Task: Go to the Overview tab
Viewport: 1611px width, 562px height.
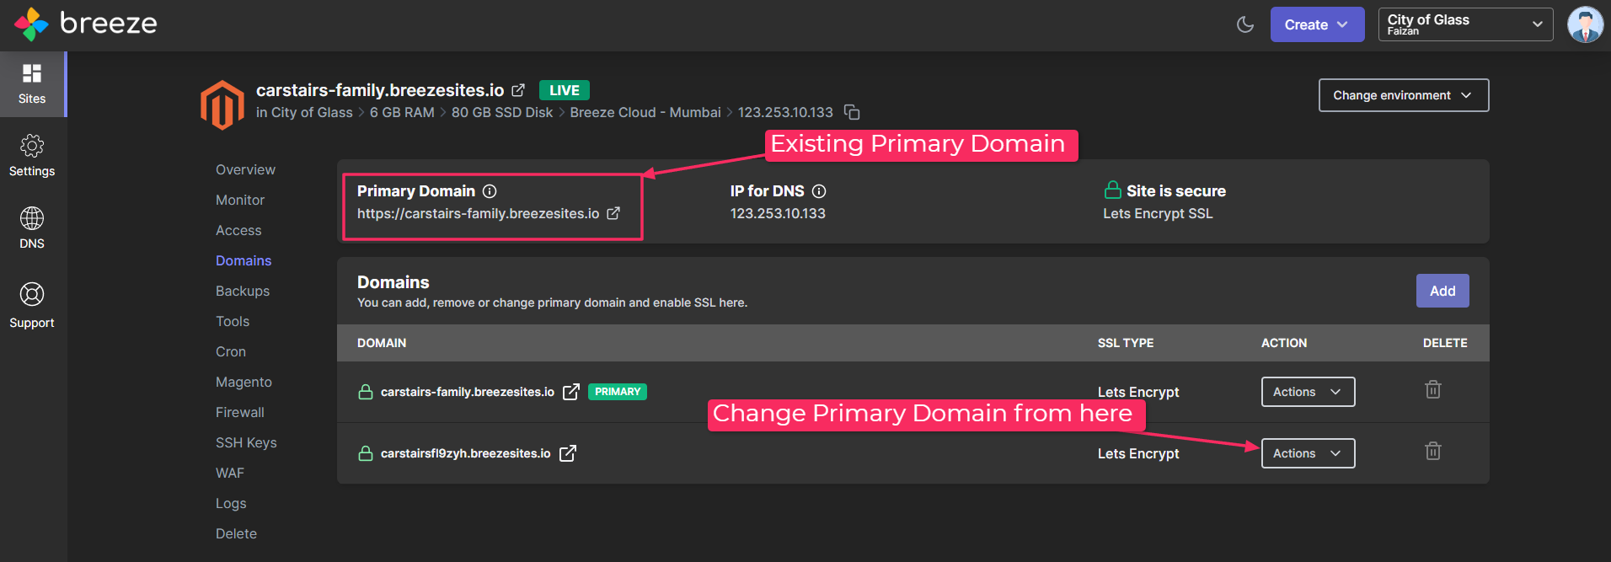Action: (245, 169)
